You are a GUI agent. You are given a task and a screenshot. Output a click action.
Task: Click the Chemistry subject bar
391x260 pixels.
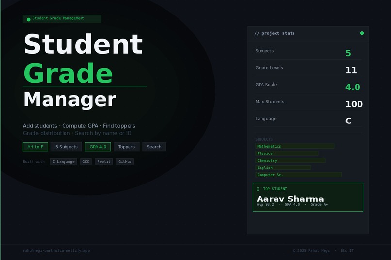(x=290, y=160)
